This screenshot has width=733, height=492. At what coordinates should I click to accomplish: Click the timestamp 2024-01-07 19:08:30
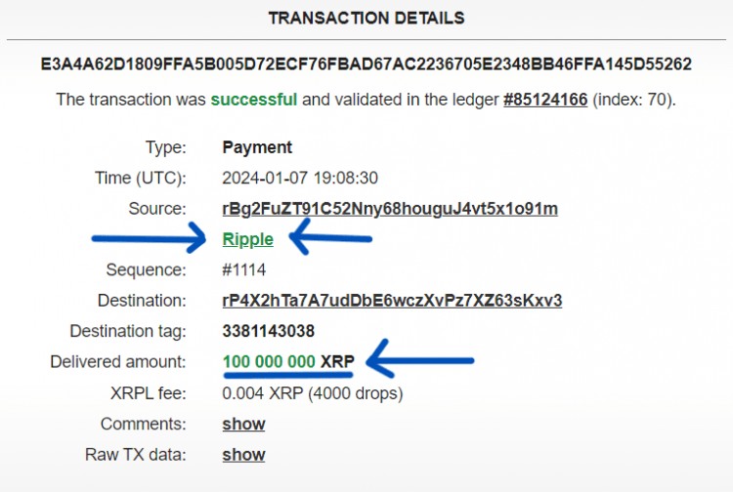[x=300, y=178]
